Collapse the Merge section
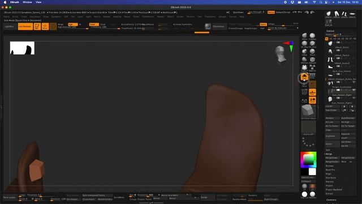This screenshot has height=204, width=362. 329,154
